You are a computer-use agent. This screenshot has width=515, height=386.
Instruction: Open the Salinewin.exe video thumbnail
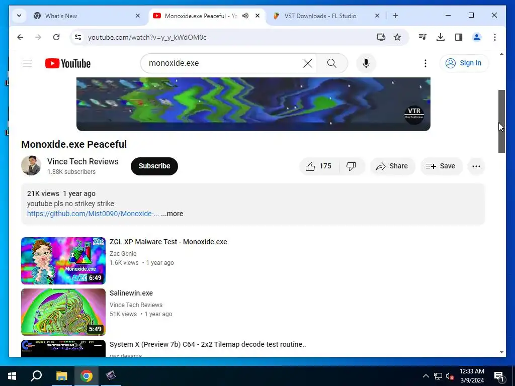click(63, 312)
